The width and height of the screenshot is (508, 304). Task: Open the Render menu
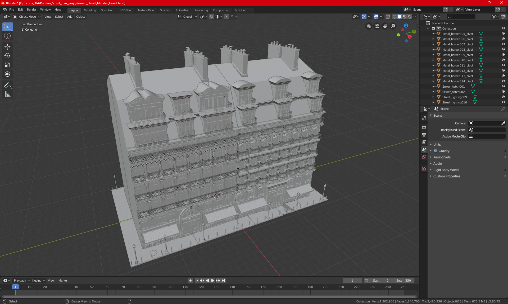pyautogui.click(x=31, y=9)
